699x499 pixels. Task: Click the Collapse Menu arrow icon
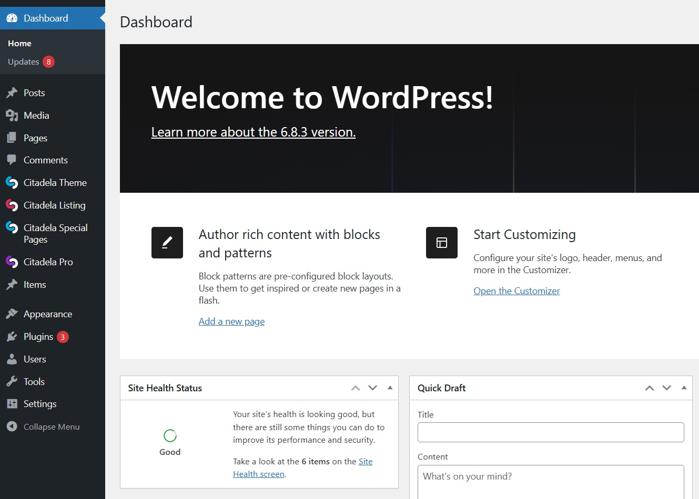[12, 427]
